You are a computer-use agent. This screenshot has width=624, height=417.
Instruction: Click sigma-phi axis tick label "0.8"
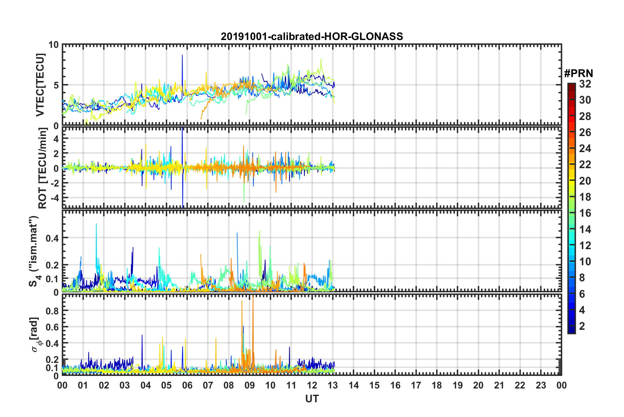[52, 310]
